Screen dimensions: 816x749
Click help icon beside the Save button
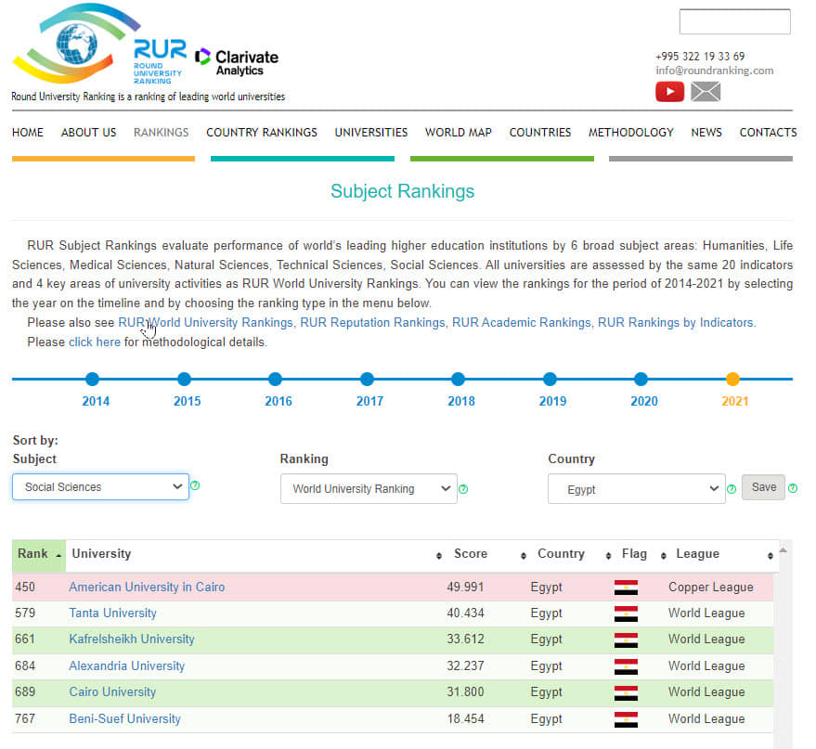pyautogui.click(x=793, y=488)
